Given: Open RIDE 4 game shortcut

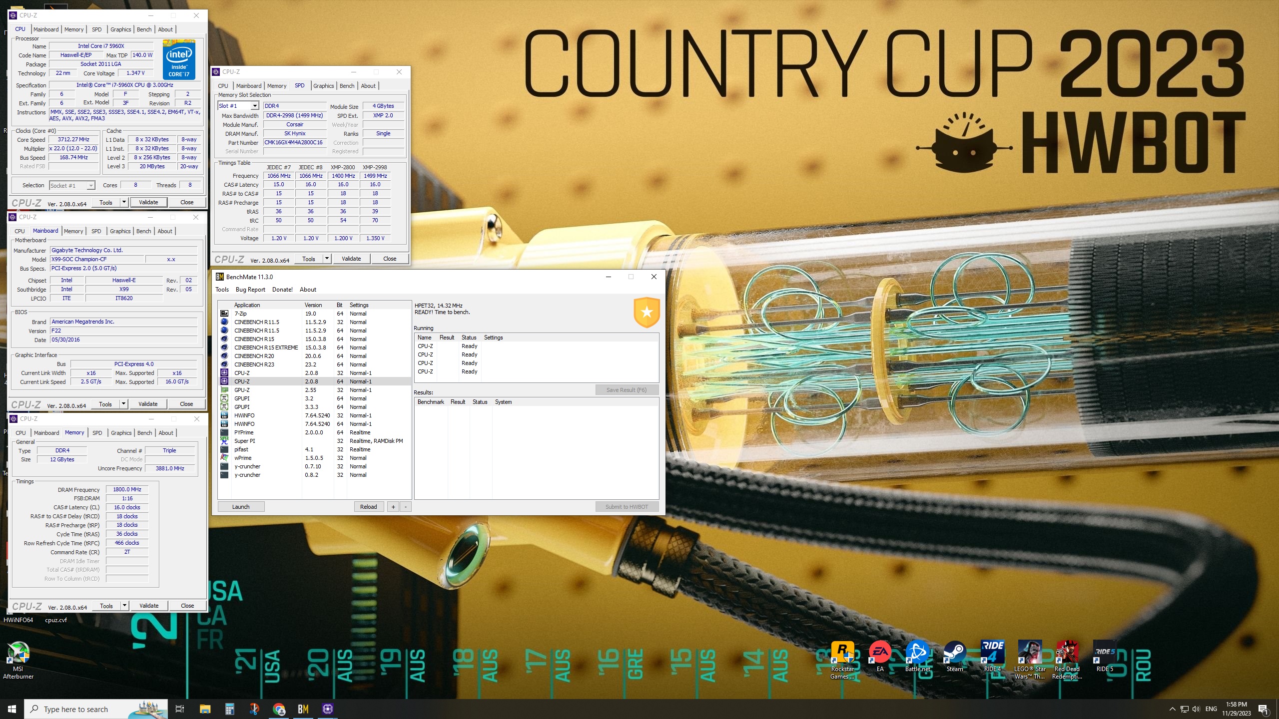Looking at the screenshot, I should tap(992, 657).
